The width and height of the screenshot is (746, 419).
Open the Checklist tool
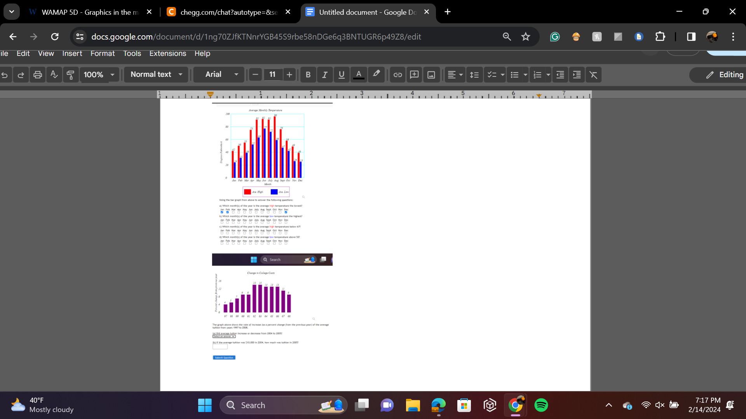click(492, 74)
